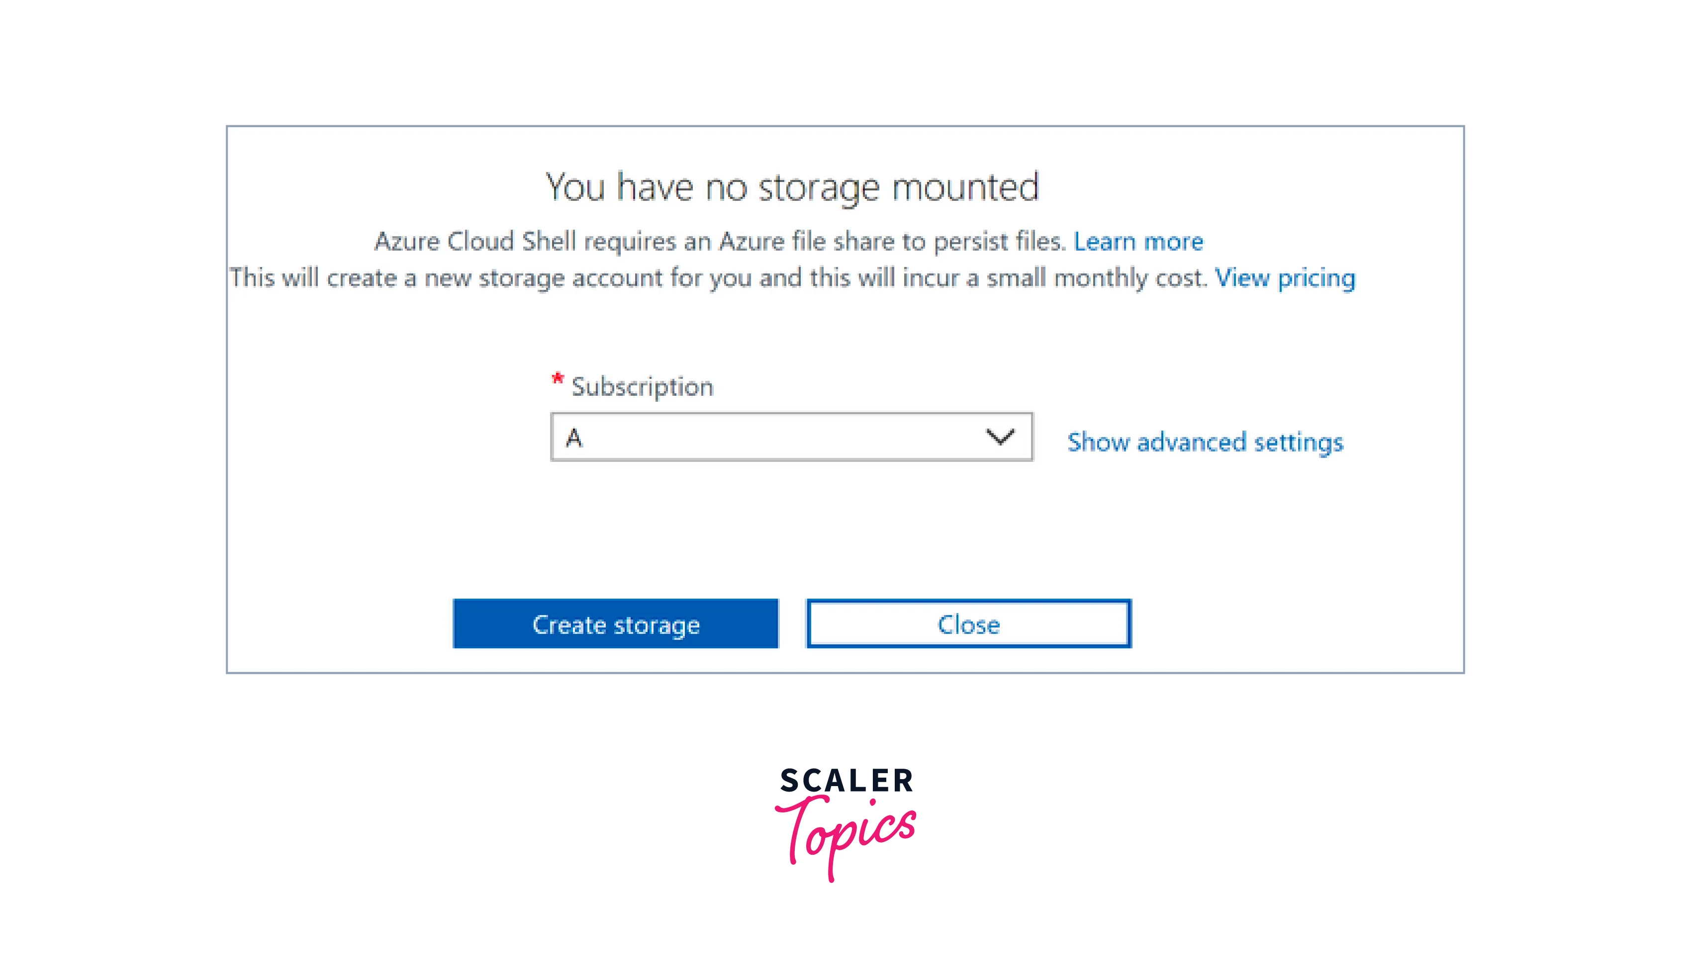This screenshot has width=1691, height=978.
Task: Open the View pricing link
Action: click(x=1284, y=278)
